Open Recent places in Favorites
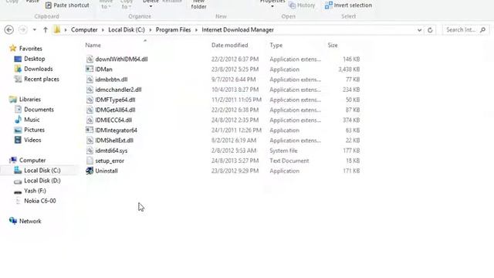494x278 pixels. pyautogui.click(x=41, y=79)
